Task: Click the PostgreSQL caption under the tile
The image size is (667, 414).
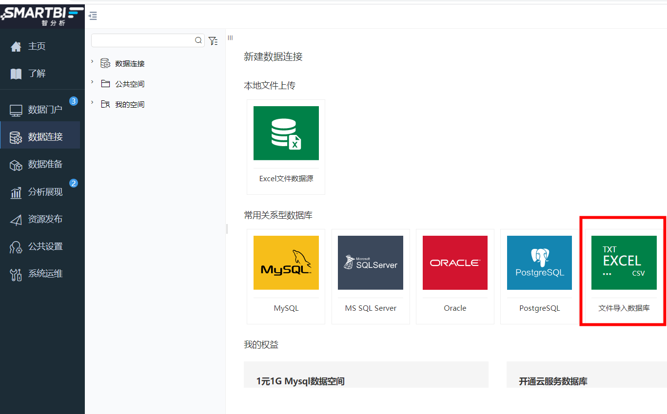Action: [539, 308]
